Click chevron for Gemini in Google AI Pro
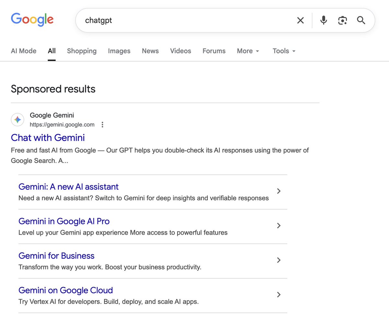 point(278,226)
